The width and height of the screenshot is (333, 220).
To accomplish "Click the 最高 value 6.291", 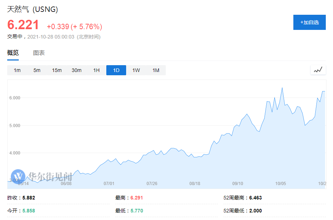I will (x=137, y=198).
